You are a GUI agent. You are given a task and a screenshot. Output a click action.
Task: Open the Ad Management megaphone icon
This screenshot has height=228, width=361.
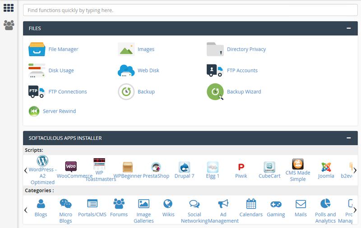[223, 204]
